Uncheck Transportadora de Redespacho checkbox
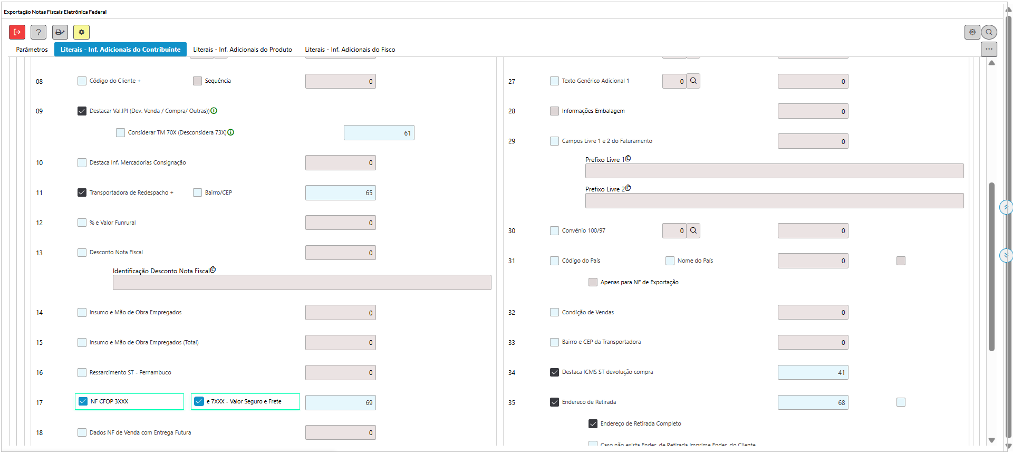The image size is (1013, 453). (x=82, y=192)
